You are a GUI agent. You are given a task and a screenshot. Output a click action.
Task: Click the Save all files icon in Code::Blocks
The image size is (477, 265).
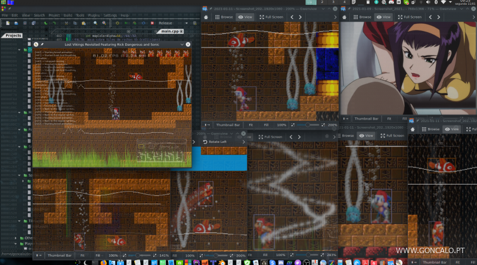coord(33,23)
